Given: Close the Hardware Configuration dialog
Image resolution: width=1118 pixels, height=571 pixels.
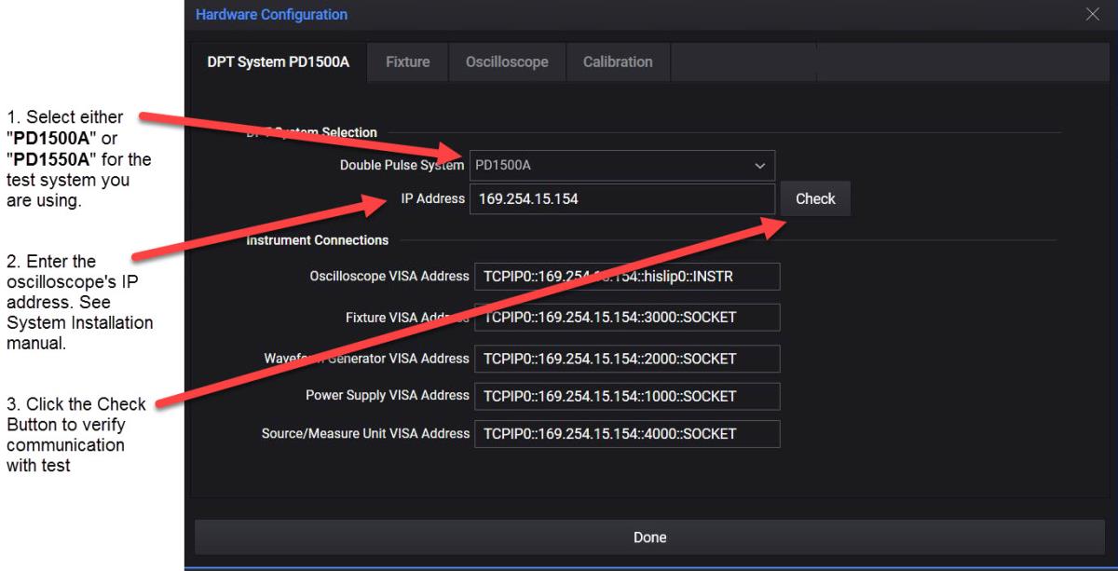Looking at the screenshot, I should point(1092,14).
